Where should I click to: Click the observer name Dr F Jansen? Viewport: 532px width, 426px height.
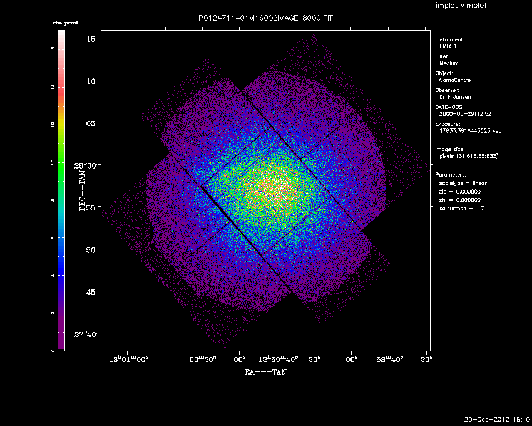pyautogui.click(x=455, y=97)
